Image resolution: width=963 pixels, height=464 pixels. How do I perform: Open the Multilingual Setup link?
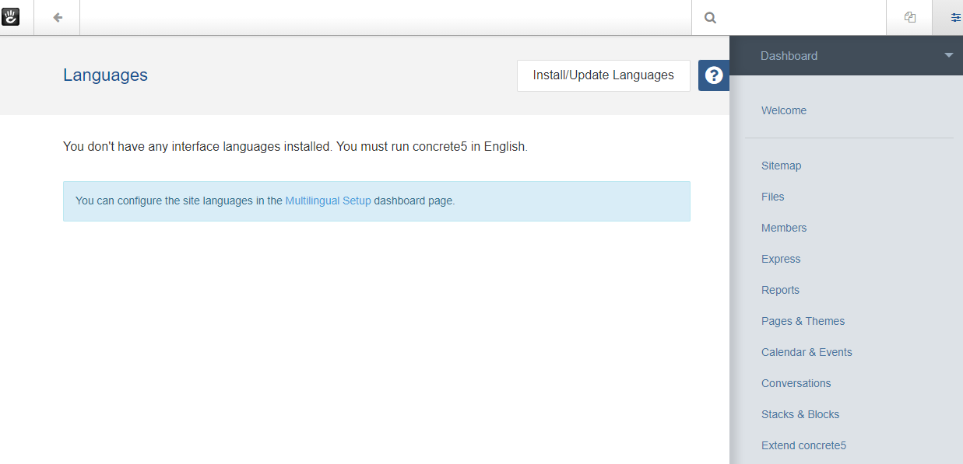click(329, 201)
